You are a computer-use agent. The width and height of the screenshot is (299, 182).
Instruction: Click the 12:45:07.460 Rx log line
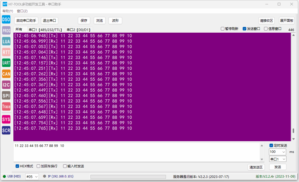(x=73, y=96)
